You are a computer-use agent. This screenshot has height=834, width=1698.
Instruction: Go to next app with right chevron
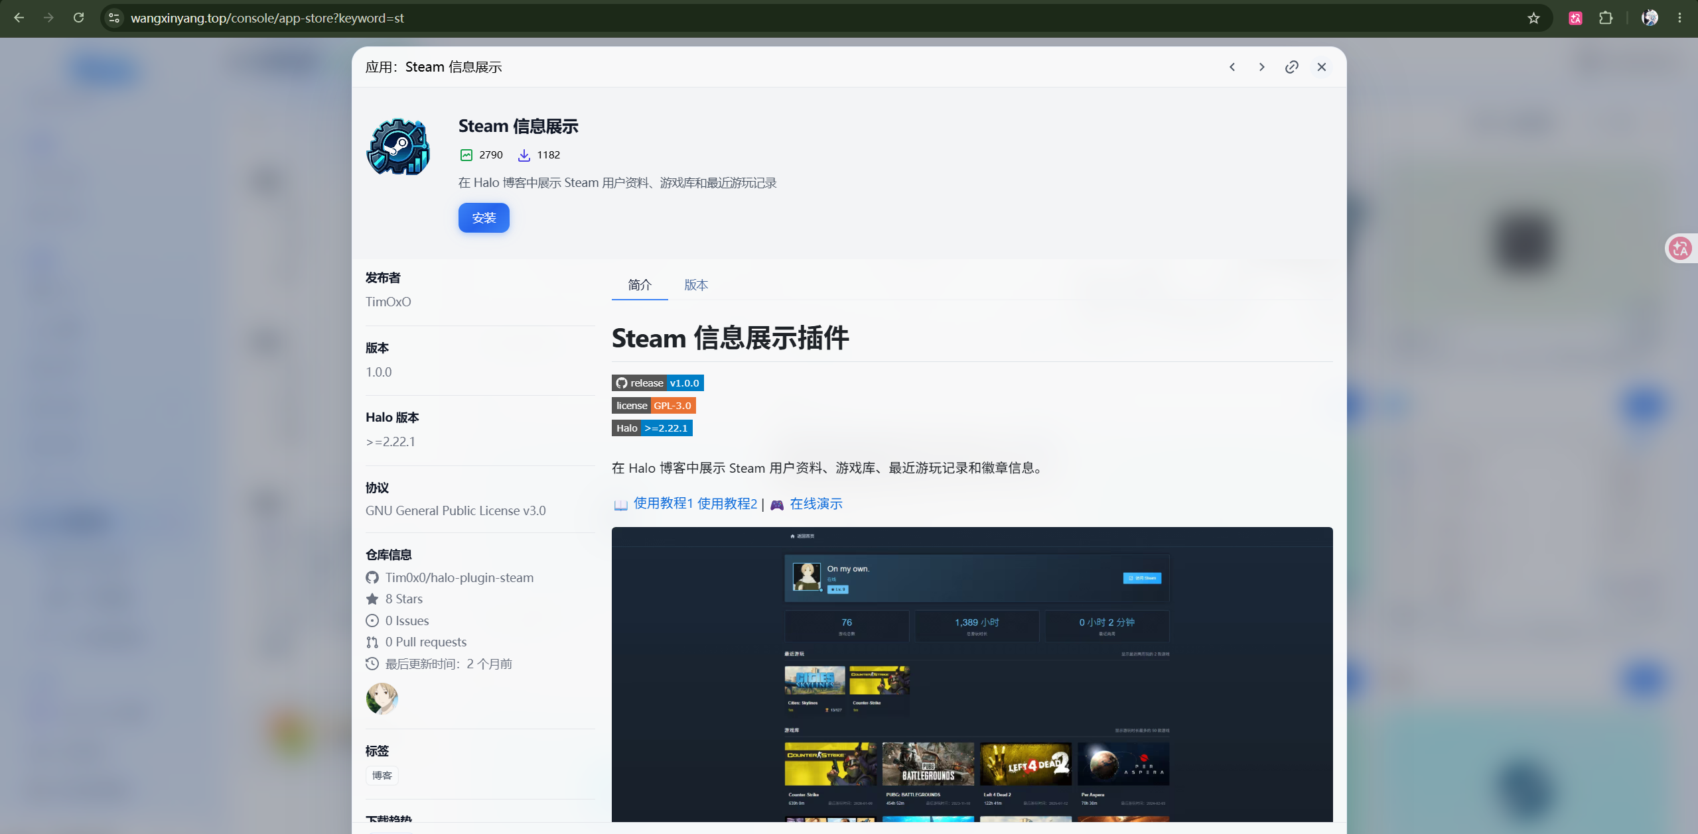point(1262,67)
